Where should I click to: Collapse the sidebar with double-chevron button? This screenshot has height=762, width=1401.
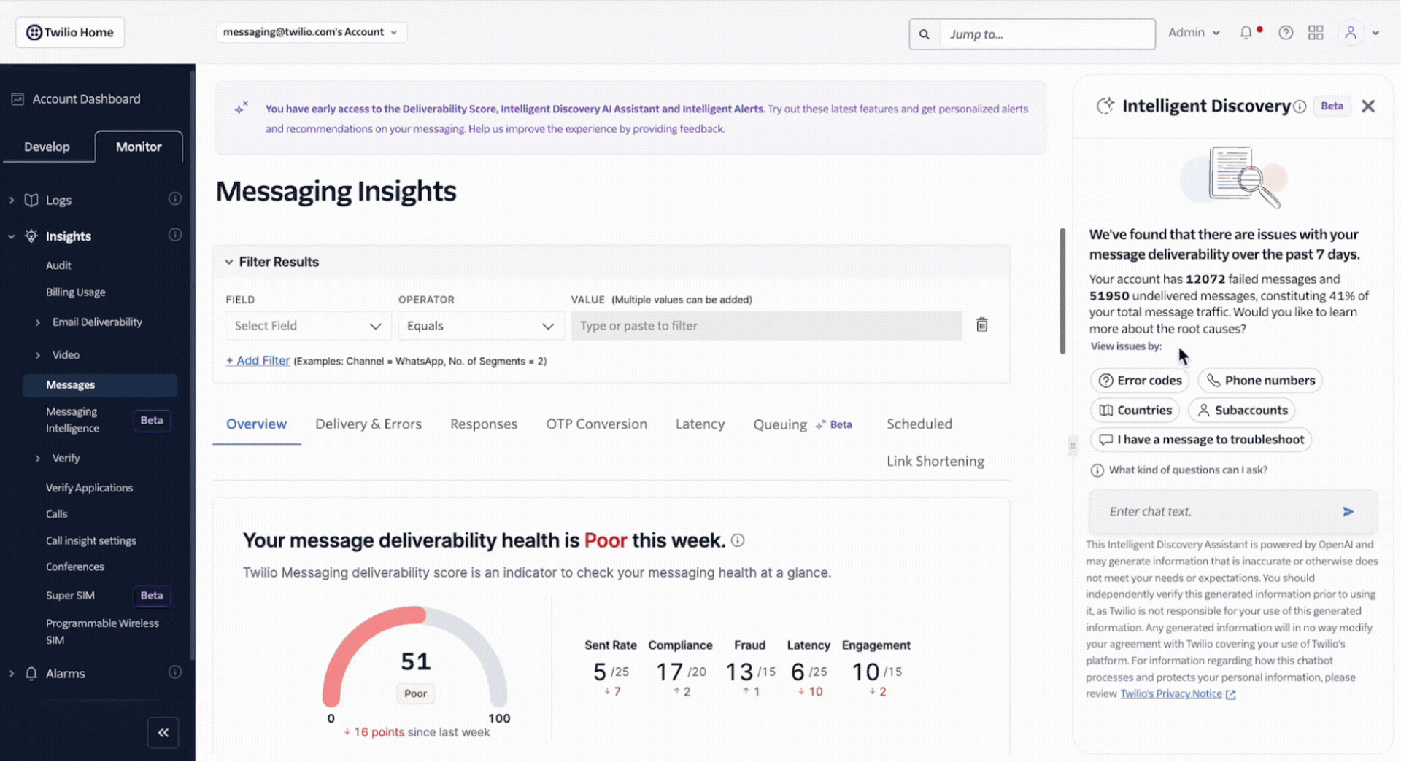(163, 733)
